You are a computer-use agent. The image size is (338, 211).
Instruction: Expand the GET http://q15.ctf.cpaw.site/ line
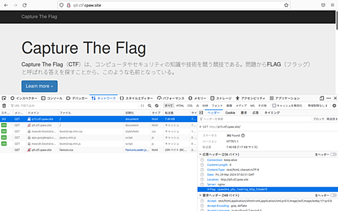[x=200, y=127]
